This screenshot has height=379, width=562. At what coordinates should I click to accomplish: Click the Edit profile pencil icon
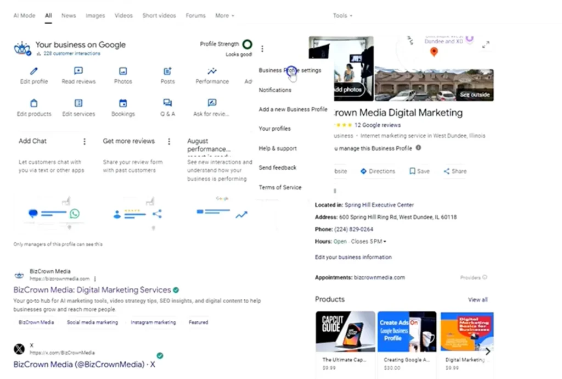tap(34, 71)
